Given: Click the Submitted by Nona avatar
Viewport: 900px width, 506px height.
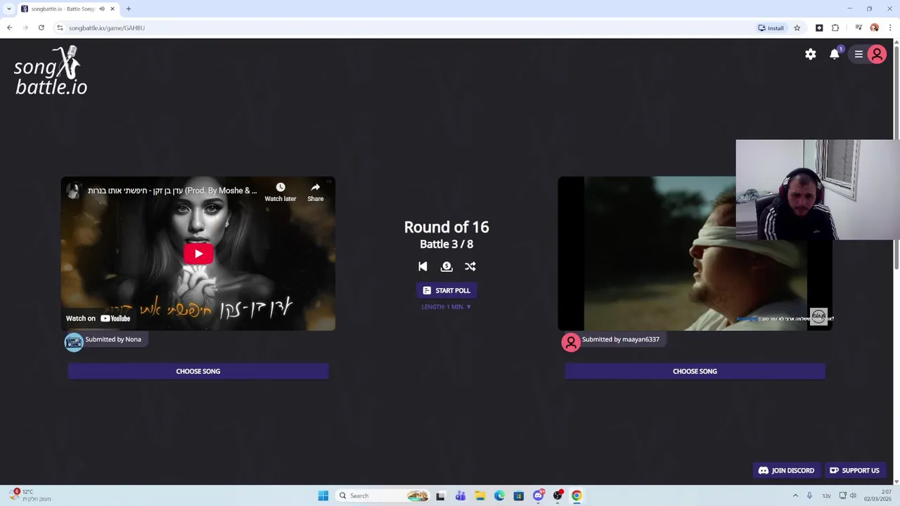Looking at the screenshot, I should (74, 342).
